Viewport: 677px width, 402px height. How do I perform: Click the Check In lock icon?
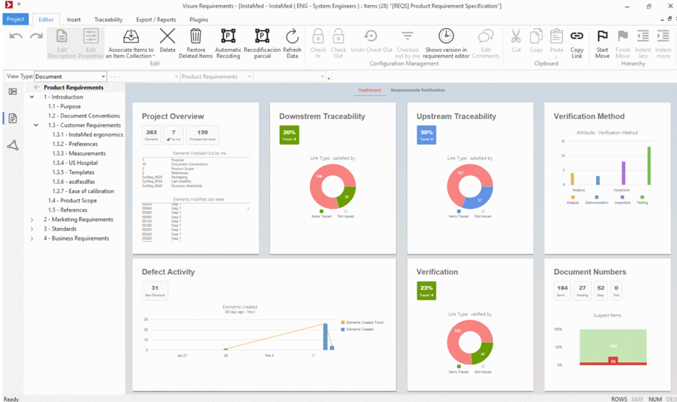(x=319, y=36)
